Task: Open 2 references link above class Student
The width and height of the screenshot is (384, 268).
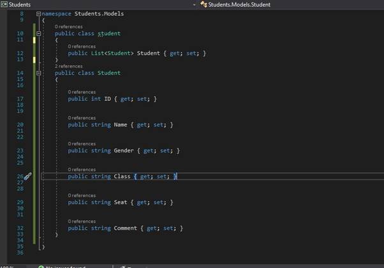Action: click(x=69, y=66)
